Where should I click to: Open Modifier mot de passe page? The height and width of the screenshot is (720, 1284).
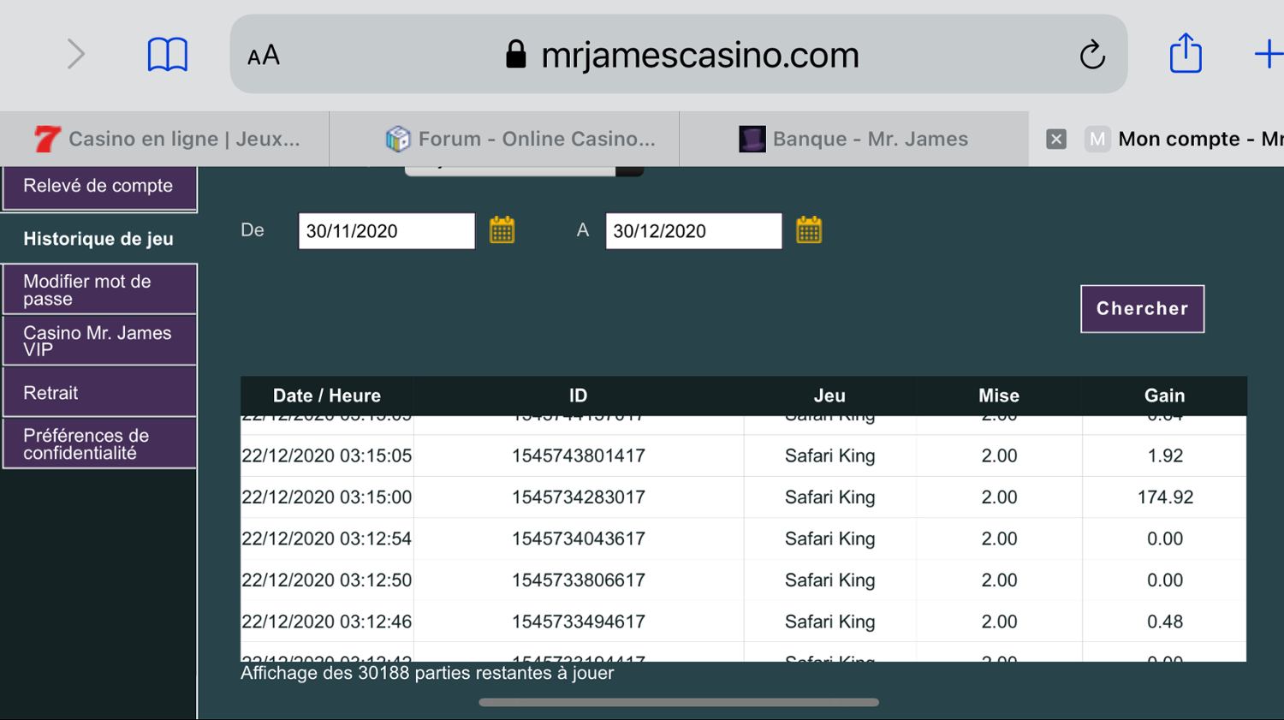(98, 289)
